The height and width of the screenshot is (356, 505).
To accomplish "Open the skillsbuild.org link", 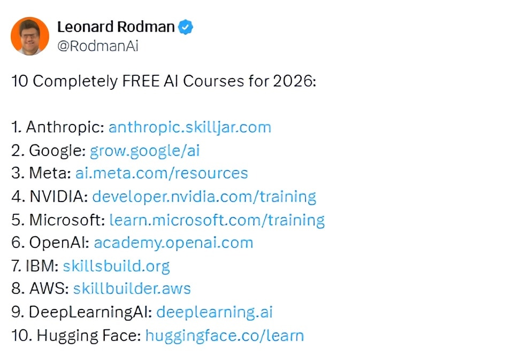I will 116,266.
